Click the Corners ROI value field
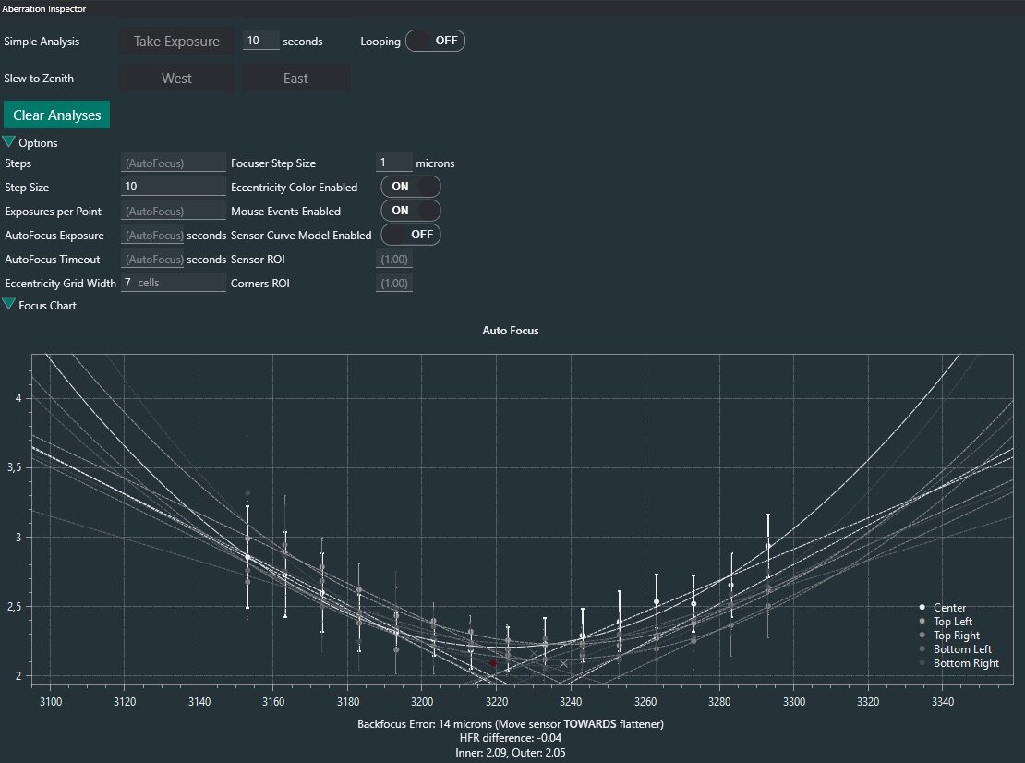This screenshot has height=763, width=1025. (x=394, y=283)
